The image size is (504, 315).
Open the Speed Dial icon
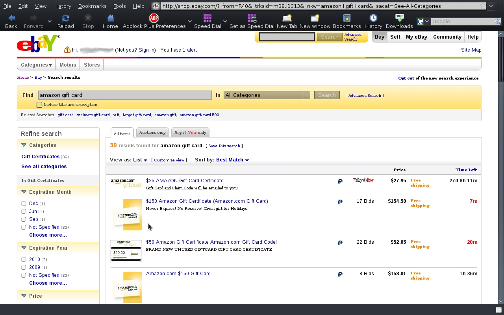tap(207, 18)
